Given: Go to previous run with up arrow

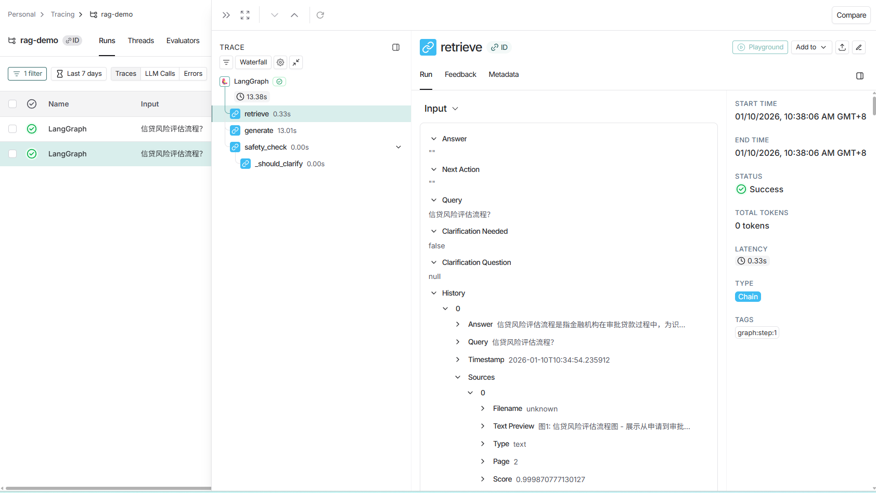Looking at the screenshot, I should [x=294, y=15].
